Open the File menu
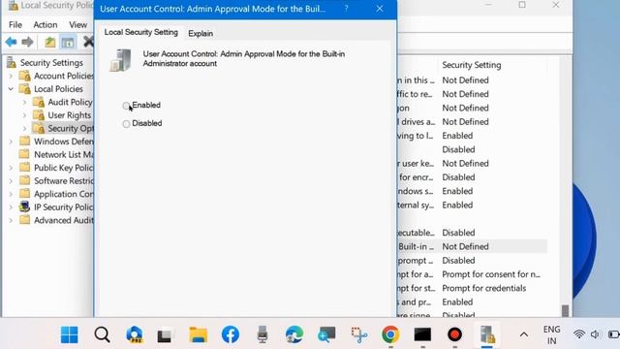620x349 pixels. pos(15,24)
